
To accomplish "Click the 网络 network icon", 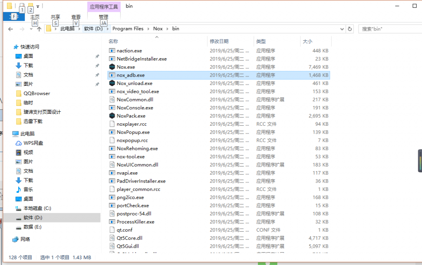I will pos(15,239).
